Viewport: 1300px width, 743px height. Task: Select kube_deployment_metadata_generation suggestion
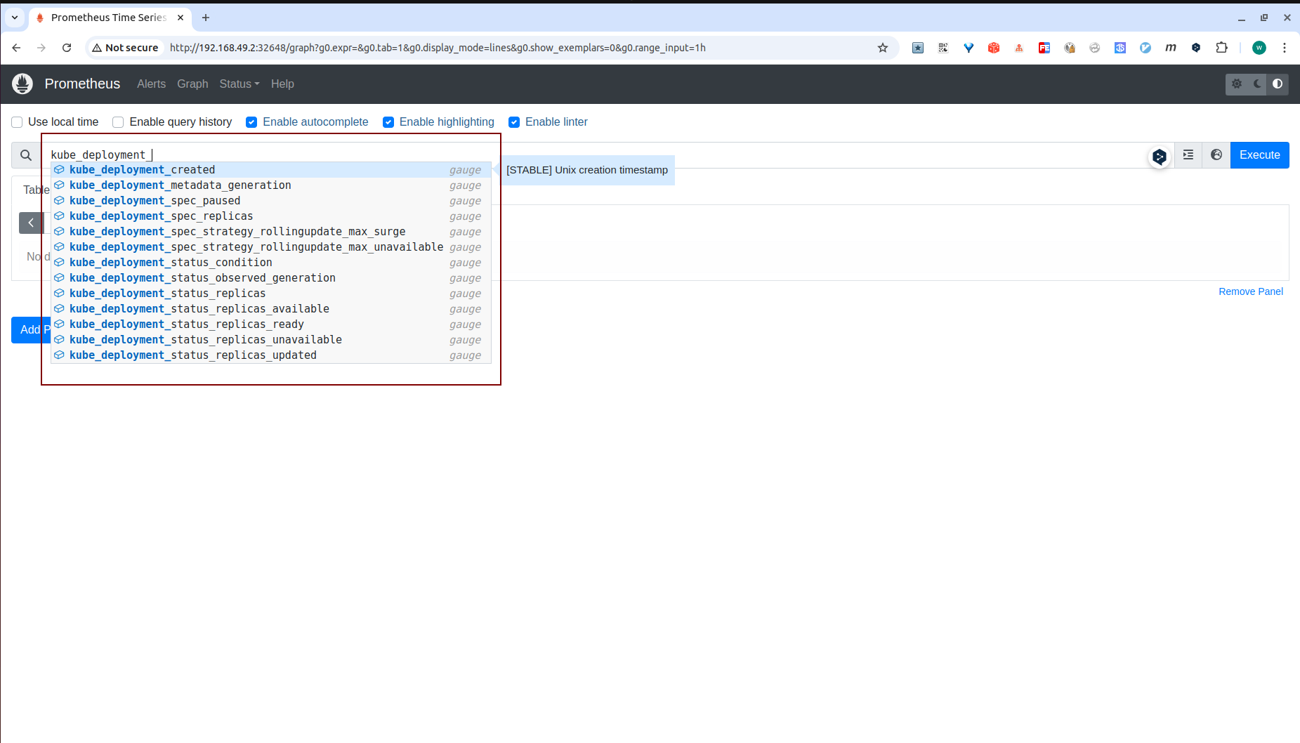pyautogui.click(x=271, y=185)
